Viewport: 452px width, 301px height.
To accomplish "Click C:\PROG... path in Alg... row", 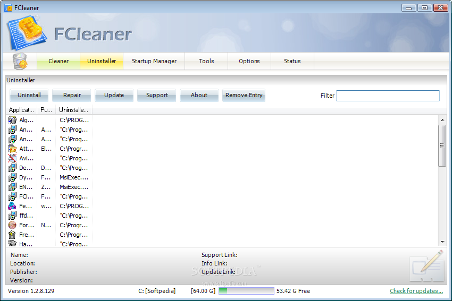I will 74,120.
